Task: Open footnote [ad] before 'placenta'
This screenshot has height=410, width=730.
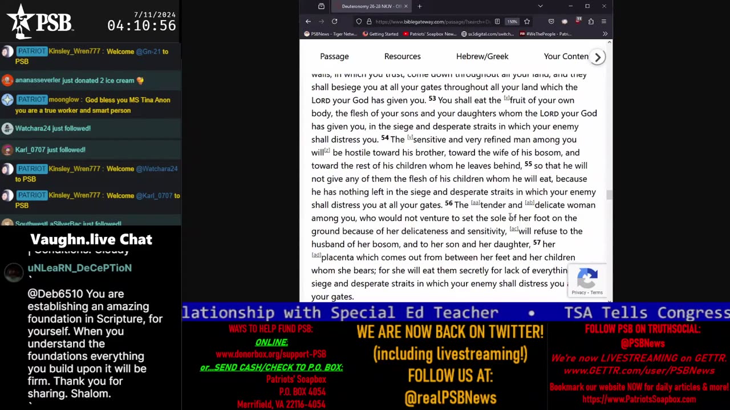Action: click(316, 255)
